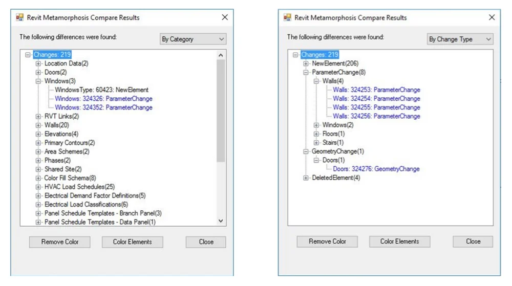Expand the Phases(2) node
The image size is (512, 286).
coord(38,161)
